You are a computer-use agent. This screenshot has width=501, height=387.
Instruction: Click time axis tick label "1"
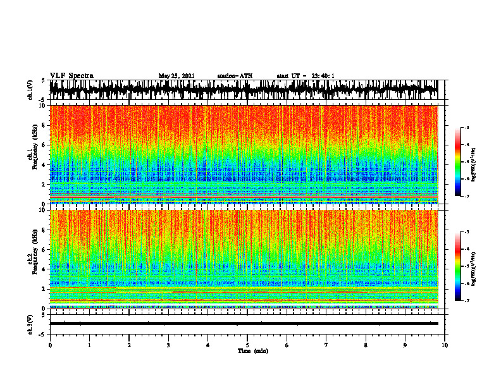[x=89, y=345]
